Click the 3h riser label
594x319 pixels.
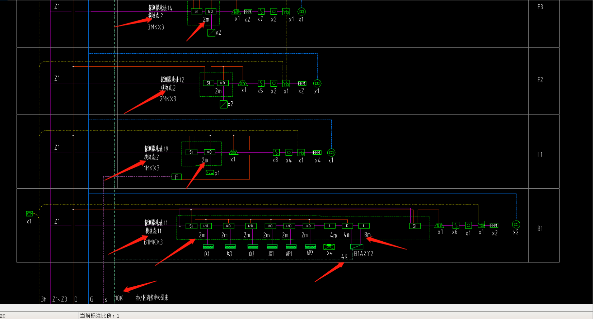[x=44, y=299]
